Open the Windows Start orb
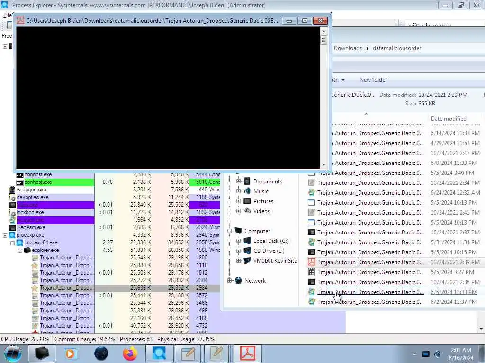The width and height of the screenshot is (485, 363). tap(12, 354)
